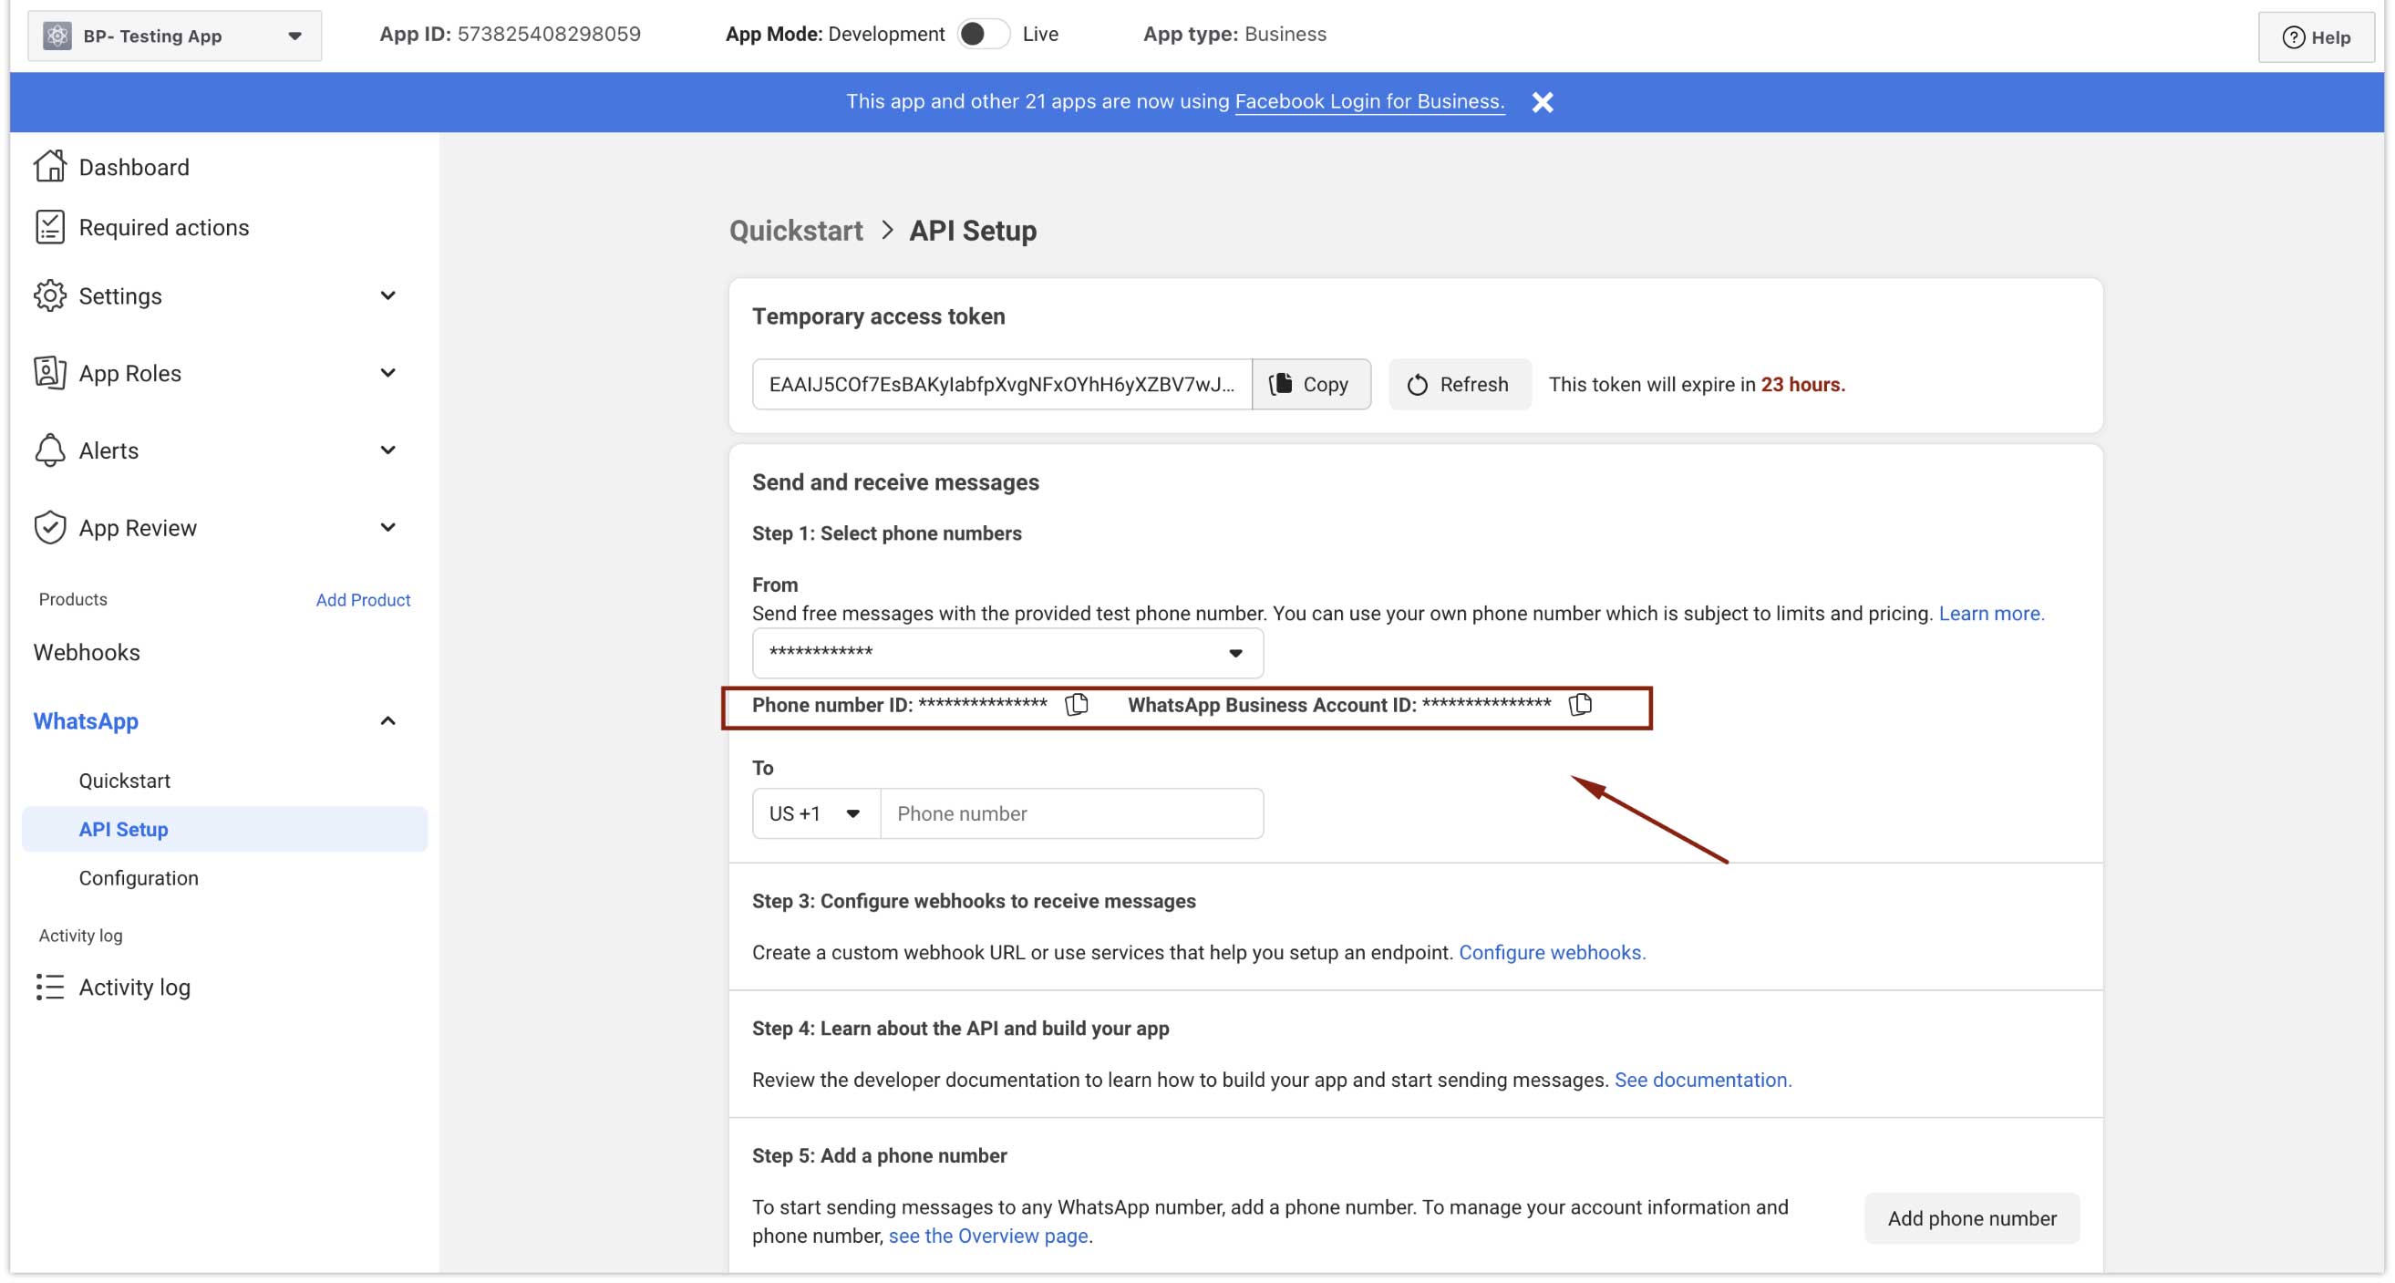Click the Configure webhooks link

pos(1551,952)
